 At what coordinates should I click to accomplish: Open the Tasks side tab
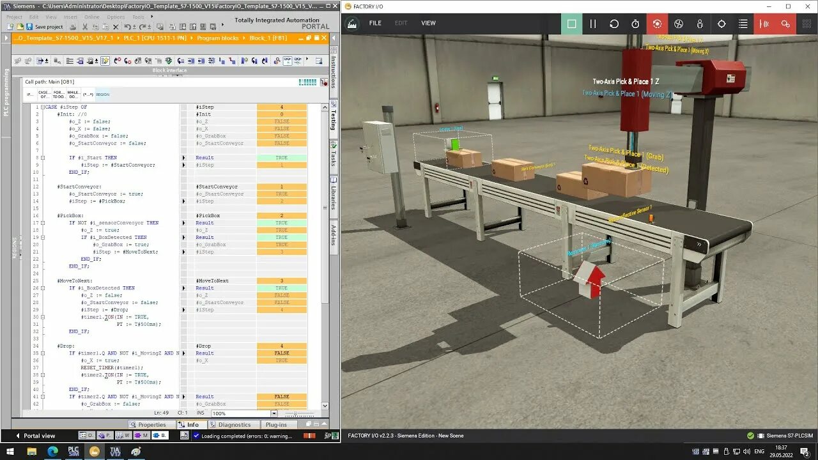334,158
